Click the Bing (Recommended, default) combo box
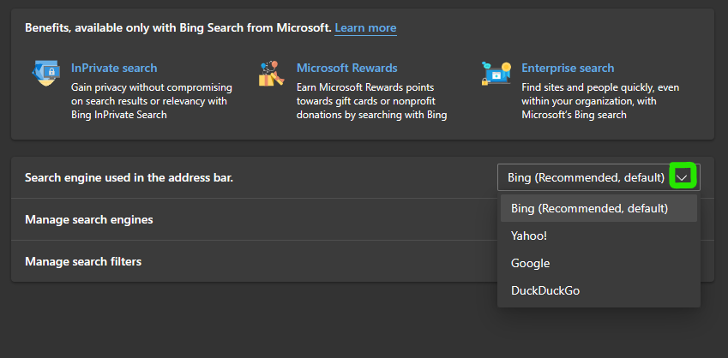Image resolution: width=728 pixels, height=358 pixels. pos(586,177)
